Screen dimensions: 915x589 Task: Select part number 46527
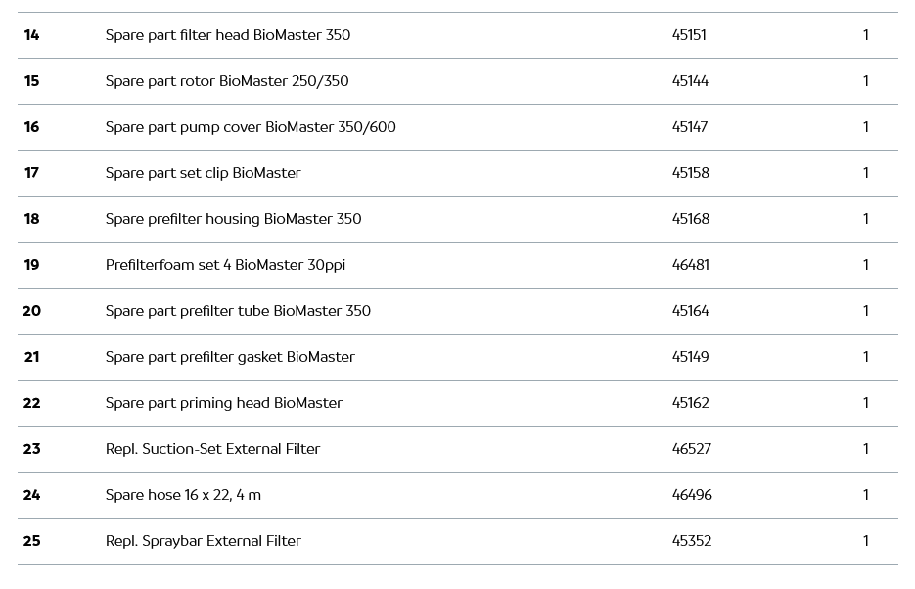click(x=692, y=449)
